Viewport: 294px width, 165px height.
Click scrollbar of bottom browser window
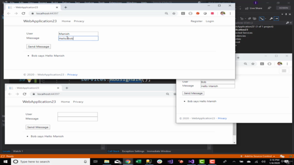click(234, 129)
